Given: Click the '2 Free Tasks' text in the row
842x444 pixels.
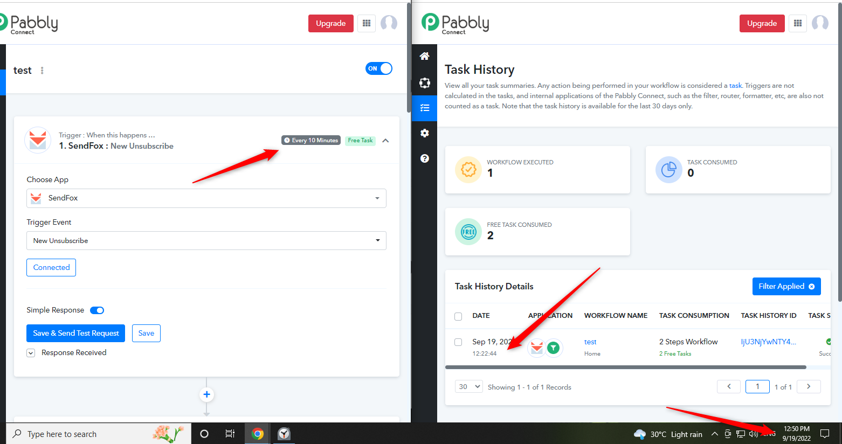Looking at the screenshot, I should [675, 353].
